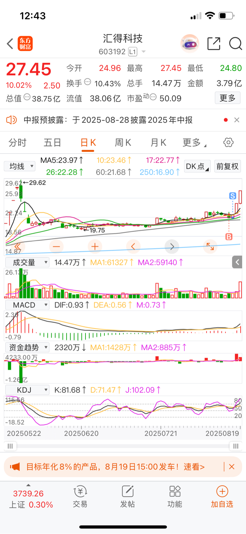Dismiss the 中报预披露 notice
Viewport: 246px width, 534px height.
tap(237, 120)
